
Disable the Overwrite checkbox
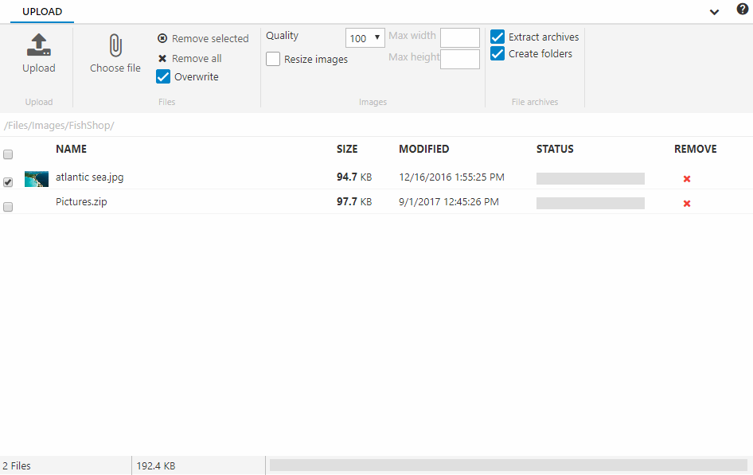pos(163,77)
